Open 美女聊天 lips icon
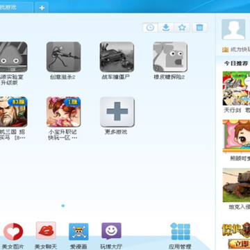The image size is (250, 250). [x=46, y=231]
